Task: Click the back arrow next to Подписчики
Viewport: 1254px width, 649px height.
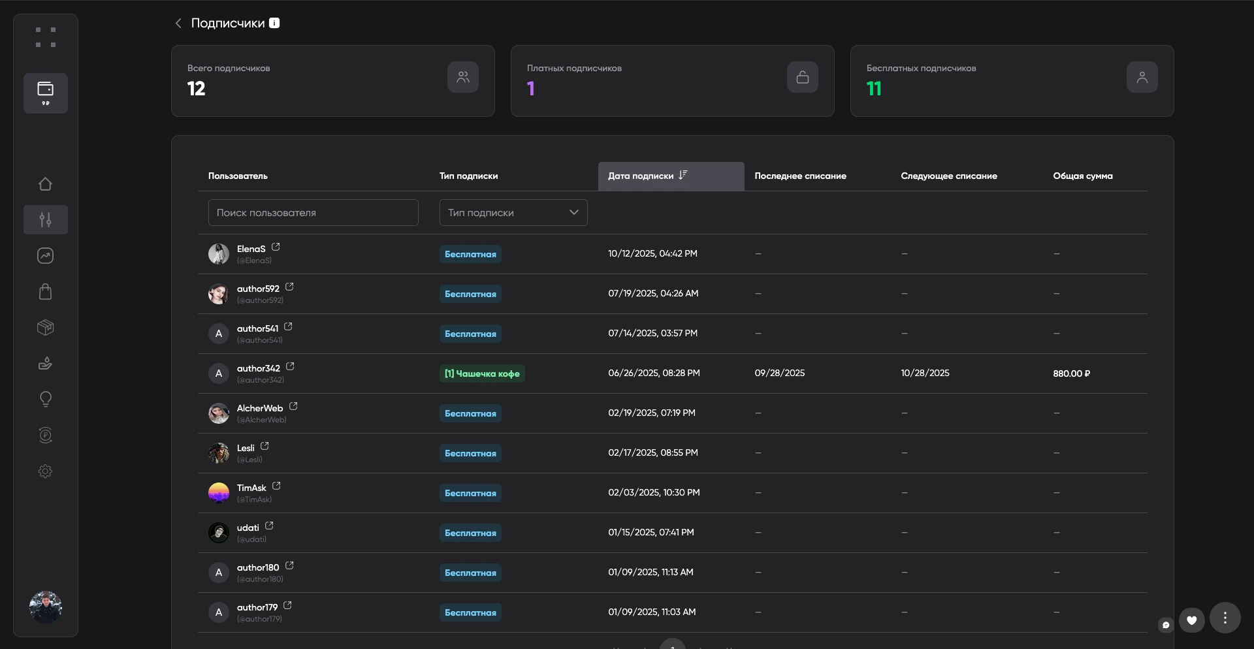Action: click(x=178, y=24)
